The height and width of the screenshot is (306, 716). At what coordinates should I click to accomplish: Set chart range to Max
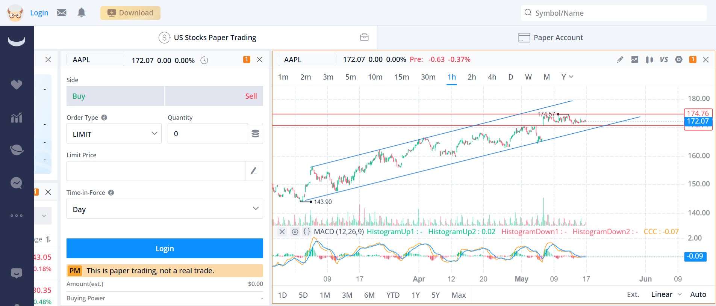(459, 295)
